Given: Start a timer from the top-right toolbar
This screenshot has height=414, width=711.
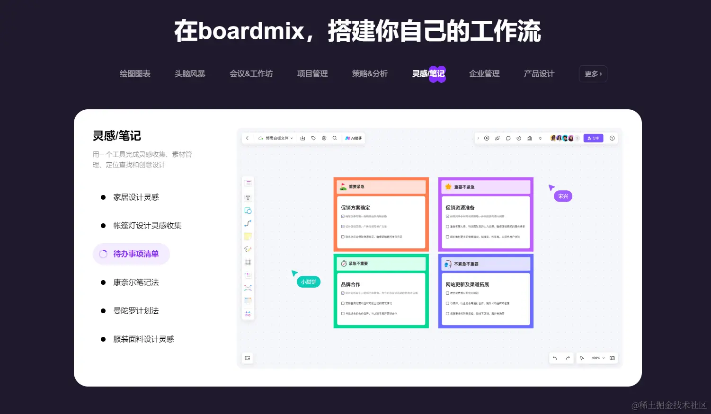Looking at the screenshot, I should (x=519, y=138).
